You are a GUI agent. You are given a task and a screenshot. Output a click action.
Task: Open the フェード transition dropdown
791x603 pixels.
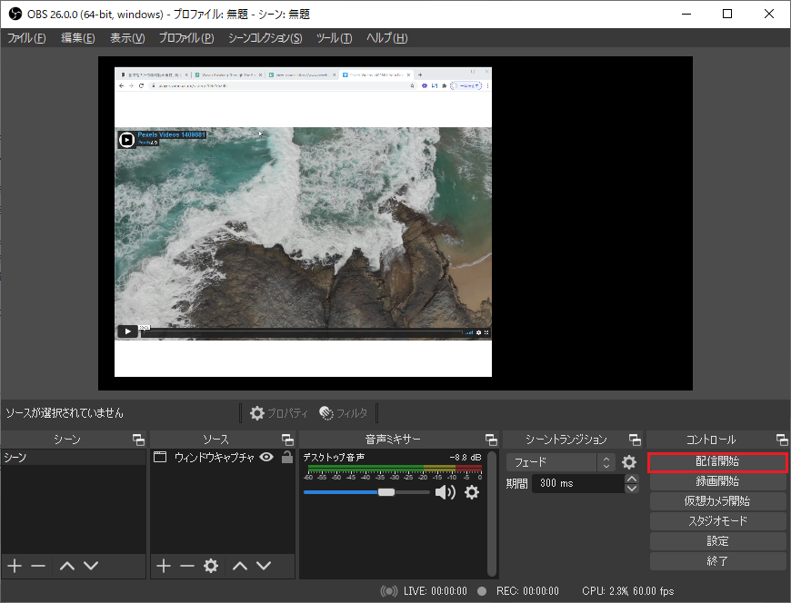560,462
